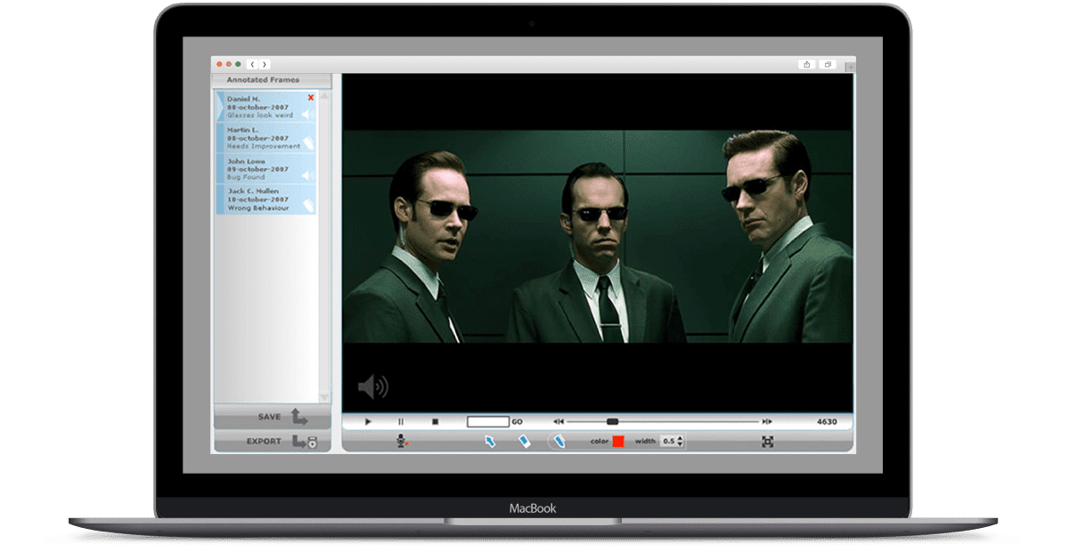The height and width of the screenshot is (552, 1069).
Task: Go back with the browser back chevron
Action: coord(252,64)
